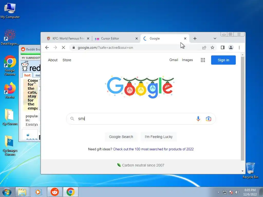The image size is (263, 197).
Task: Click the Store link
Action: 67,60
